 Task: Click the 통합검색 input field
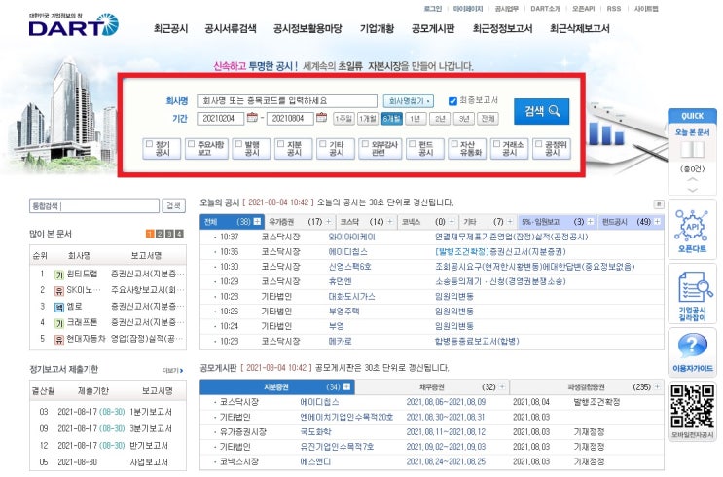pyautogui.click(x=94, y=205)
